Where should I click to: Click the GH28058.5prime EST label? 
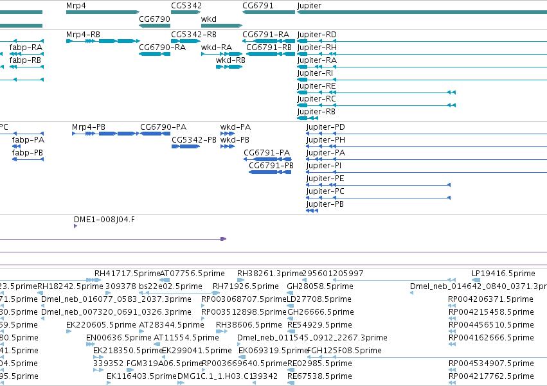[x=320, y=286]
